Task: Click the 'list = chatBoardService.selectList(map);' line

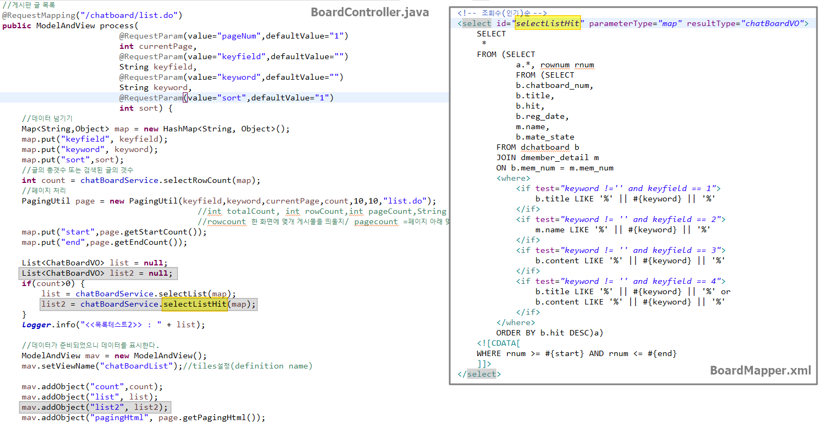Action: (139, 294)
